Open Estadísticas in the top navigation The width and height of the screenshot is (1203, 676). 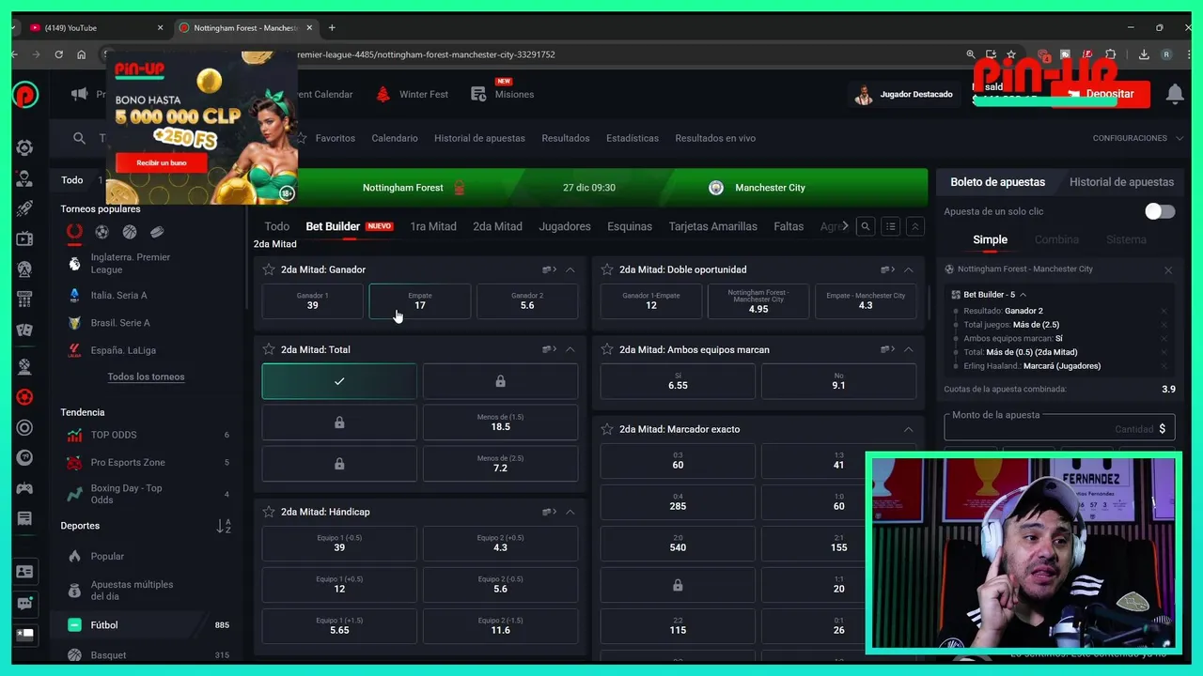633,138
